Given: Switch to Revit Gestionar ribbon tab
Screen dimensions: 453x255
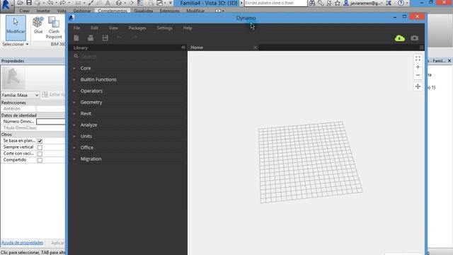Looking at the screenshot, I should tap(82, 11).
